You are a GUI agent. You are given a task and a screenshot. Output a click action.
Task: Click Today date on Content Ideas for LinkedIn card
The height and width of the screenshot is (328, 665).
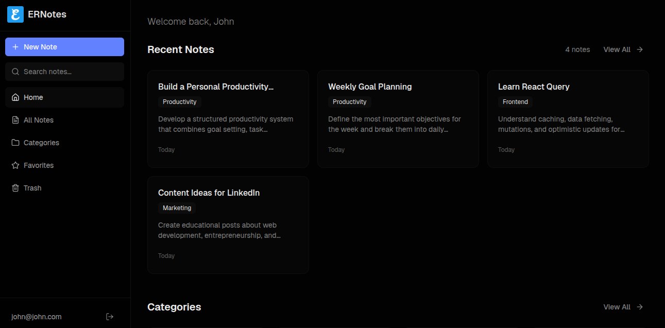tap(166, 256)
